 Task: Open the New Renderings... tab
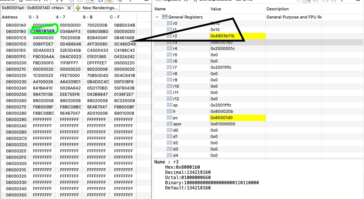coord(97,8)
